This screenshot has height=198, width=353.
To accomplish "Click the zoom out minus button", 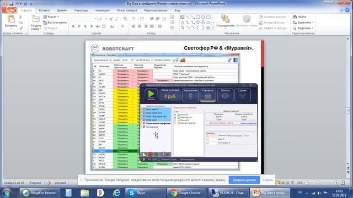I will click(307, 183).
